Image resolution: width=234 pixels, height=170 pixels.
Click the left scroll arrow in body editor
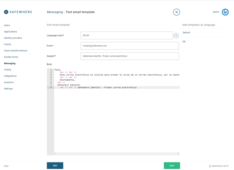[x=56, y=154]
